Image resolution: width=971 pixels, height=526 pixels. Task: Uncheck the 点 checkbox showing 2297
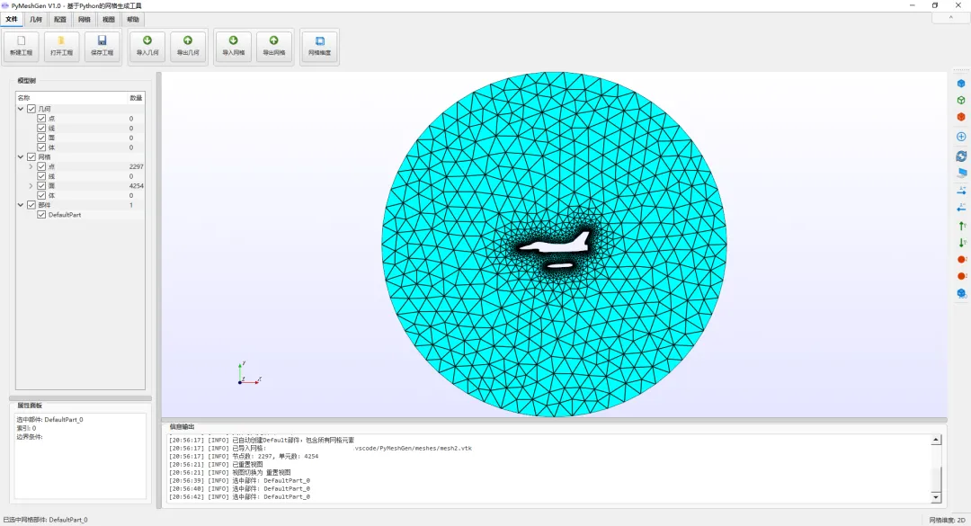[x=41, y=166]
